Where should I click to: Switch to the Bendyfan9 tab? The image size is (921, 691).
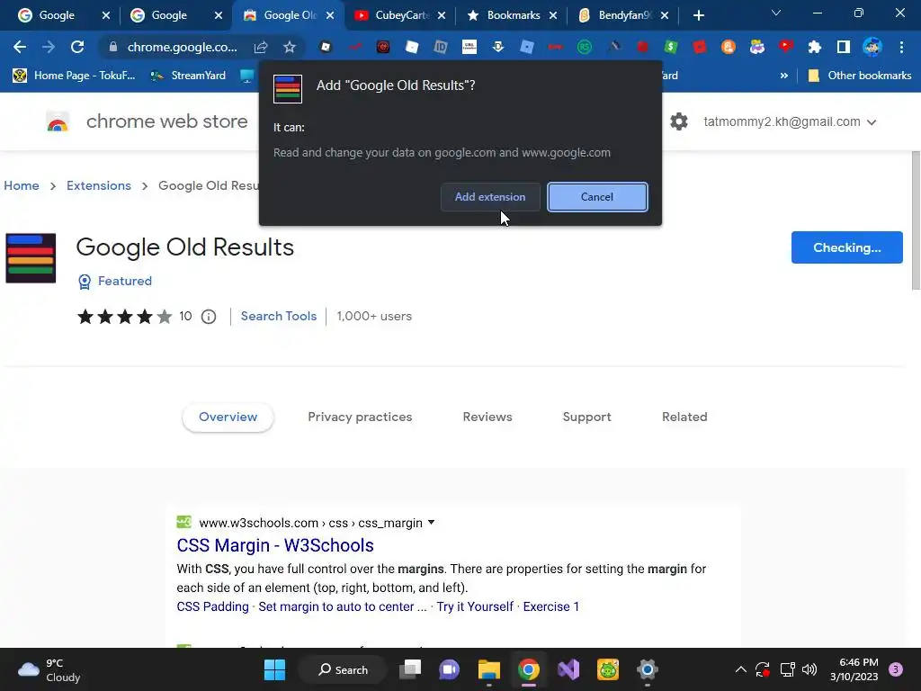pos(624,15)
